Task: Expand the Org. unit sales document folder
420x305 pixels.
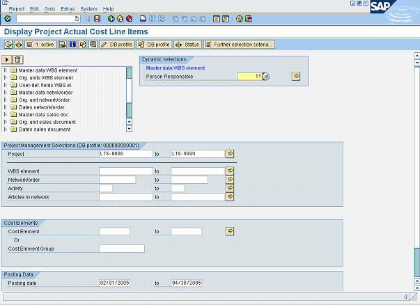Action: 6,122
